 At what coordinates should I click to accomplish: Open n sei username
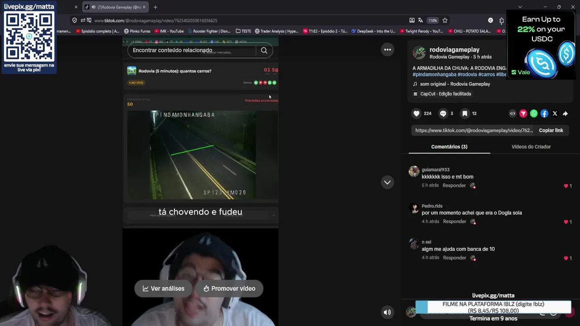click(x=426, y=242)
